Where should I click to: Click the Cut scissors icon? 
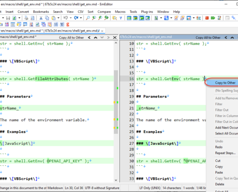coord(41,18)
